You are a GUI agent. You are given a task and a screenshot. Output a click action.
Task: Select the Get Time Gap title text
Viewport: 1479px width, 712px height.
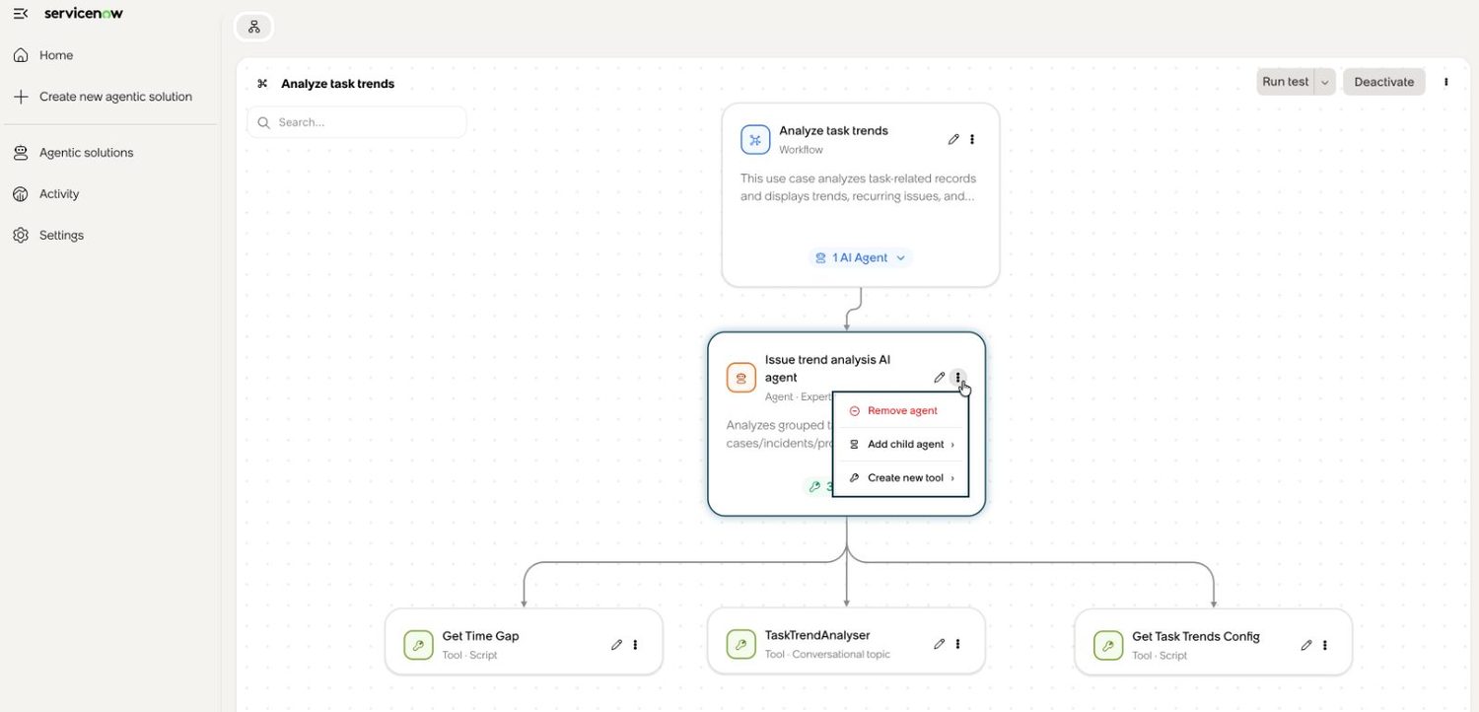pyautogui.click(x=480, y=637)
